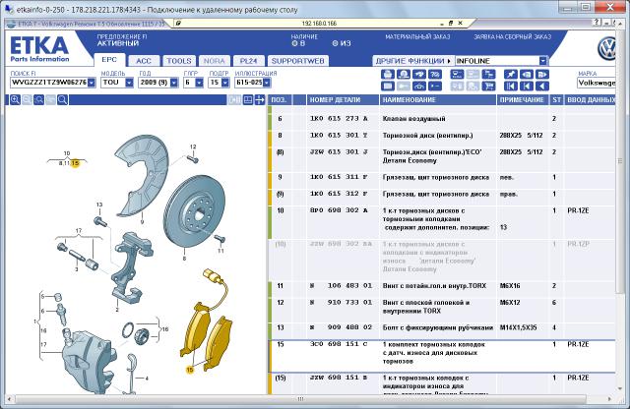Click highlighted position 15 under the brake pads in the diagram

click(x=190, y=370)
